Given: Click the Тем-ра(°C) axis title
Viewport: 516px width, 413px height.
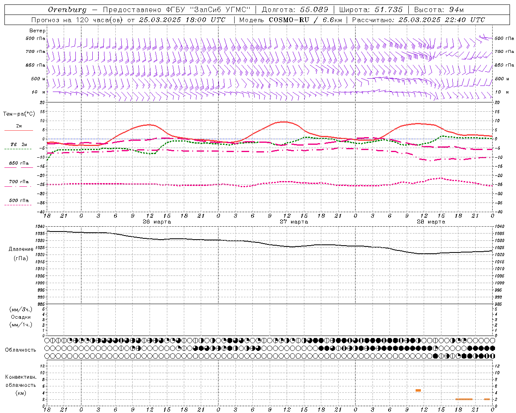Looking at the screenshot, I should [19, 114].
